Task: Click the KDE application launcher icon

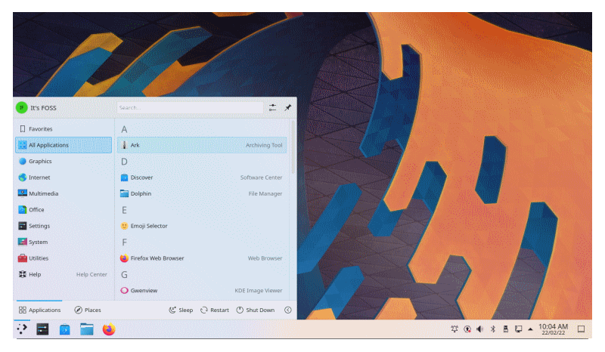Action: 22,329
